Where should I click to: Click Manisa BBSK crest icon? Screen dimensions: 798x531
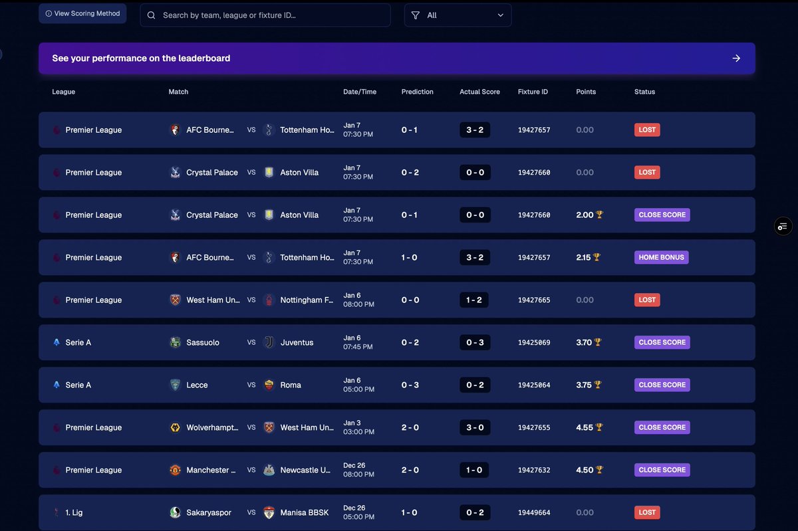(x=269, y=512)
